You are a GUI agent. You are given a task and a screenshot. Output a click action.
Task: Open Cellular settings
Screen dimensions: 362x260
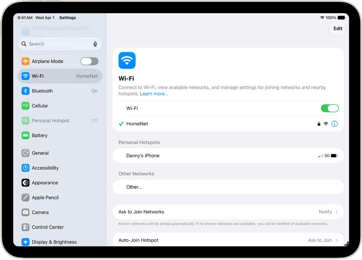pyautogui.click(x=60, y=106)
